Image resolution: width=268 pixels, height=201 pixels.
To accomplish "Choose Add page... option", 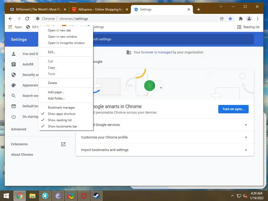I will pos(66,92).
